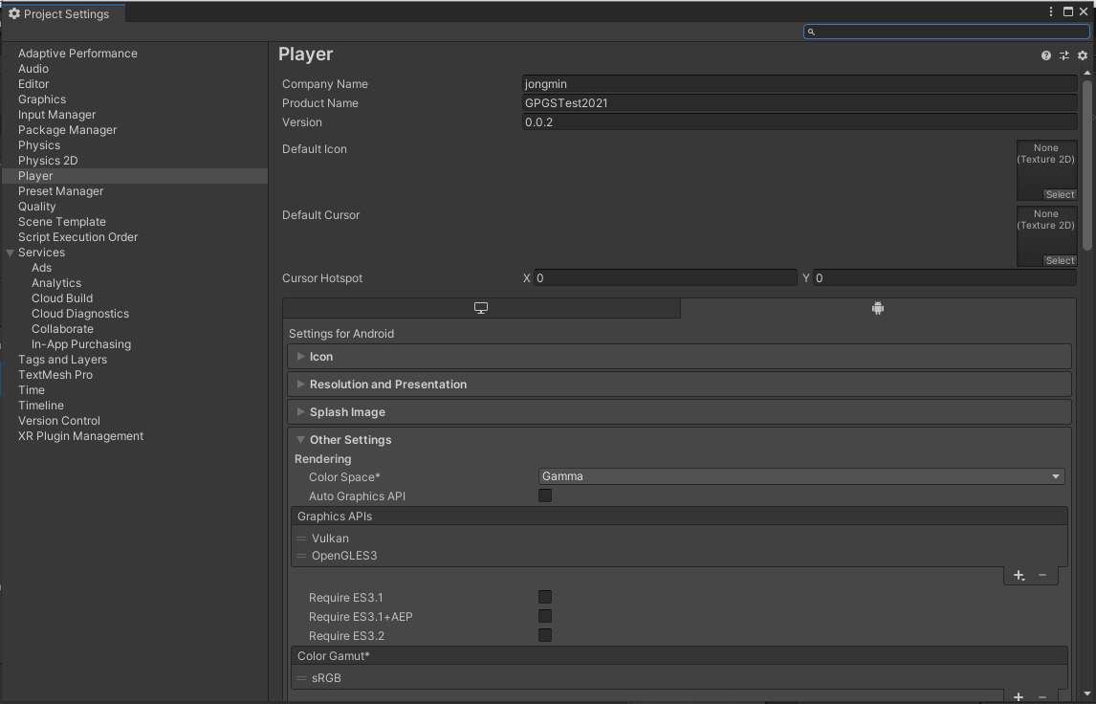Grab the OpenGLES3 row drag handle
The width and height of the screenshot is (1096, 704).
301,556
